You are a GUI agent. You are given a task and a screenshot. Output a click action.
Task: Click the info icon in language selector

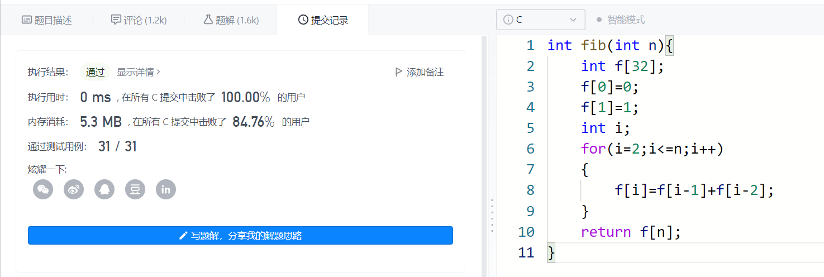click(508, 20)
